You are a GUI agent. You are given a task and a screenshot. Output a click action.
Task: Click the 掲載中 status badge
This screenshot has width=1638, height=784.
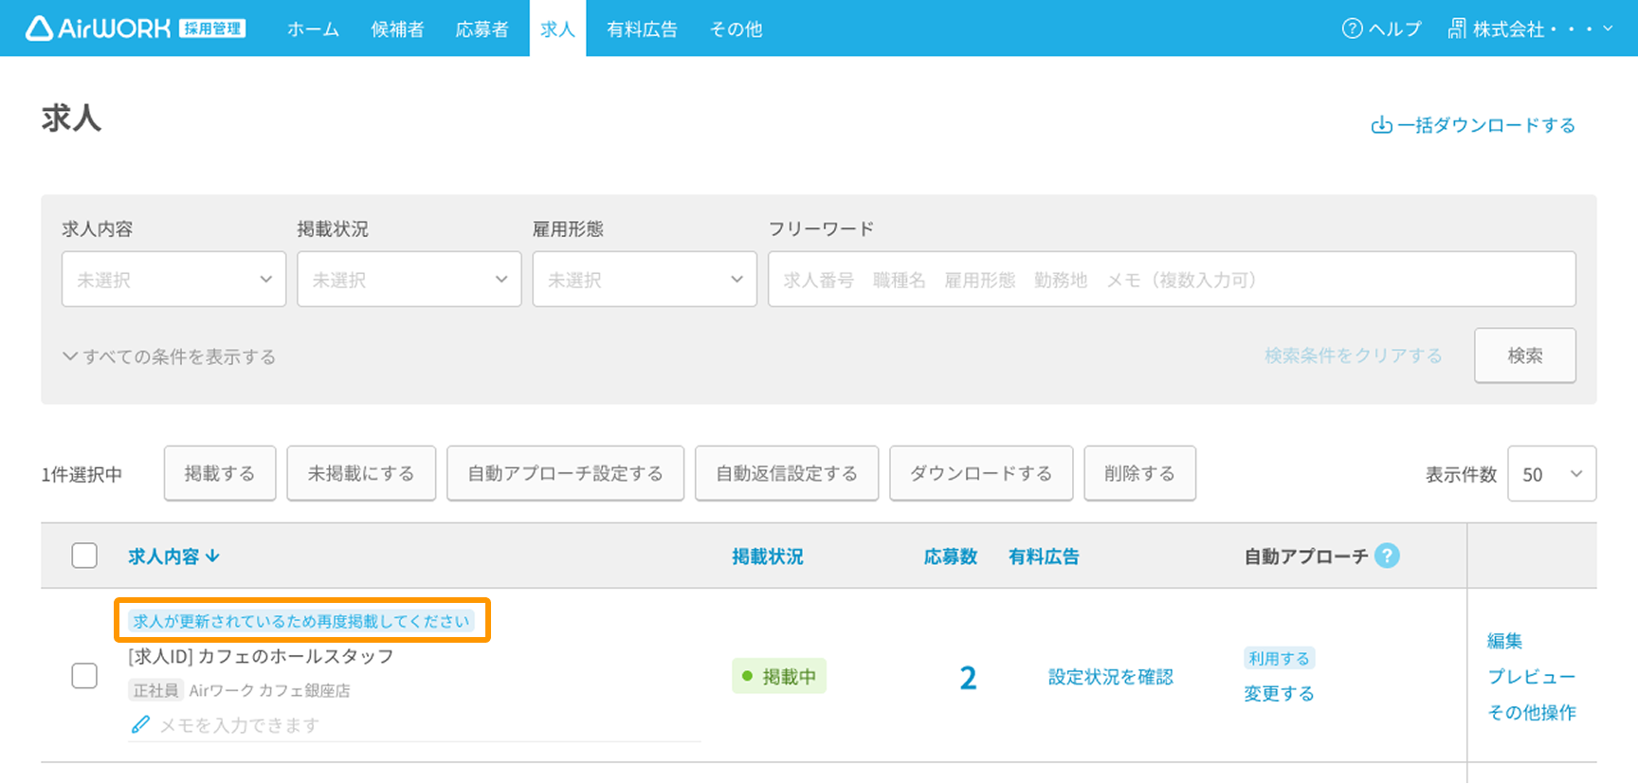click(x=779, y=676)
